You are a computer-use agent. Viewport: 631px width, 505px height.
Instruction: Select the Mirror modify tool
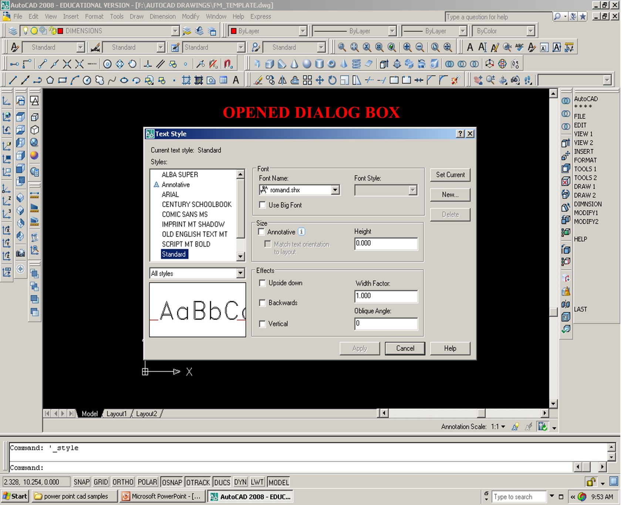coord(283,80)
